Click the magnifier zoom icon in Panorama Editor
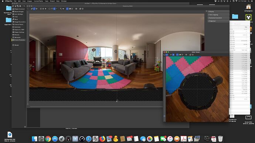Screen dimensions: 255x143 [x=61, y=9]
